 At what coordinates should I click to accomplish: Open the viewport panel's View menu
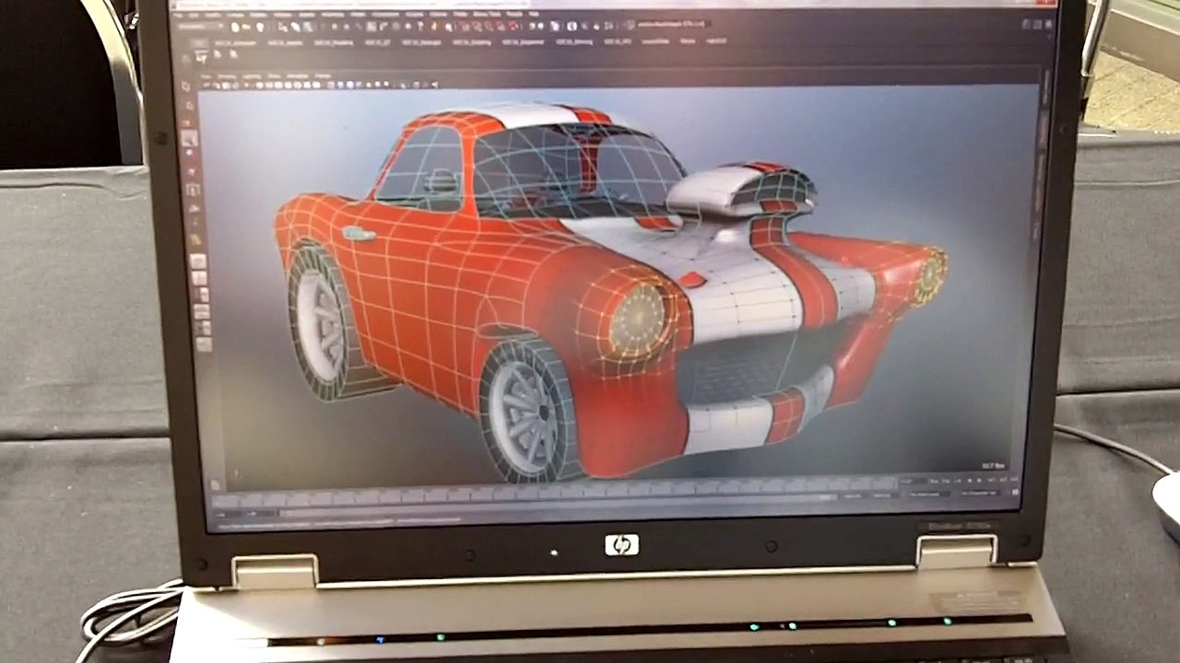[207, 75]
